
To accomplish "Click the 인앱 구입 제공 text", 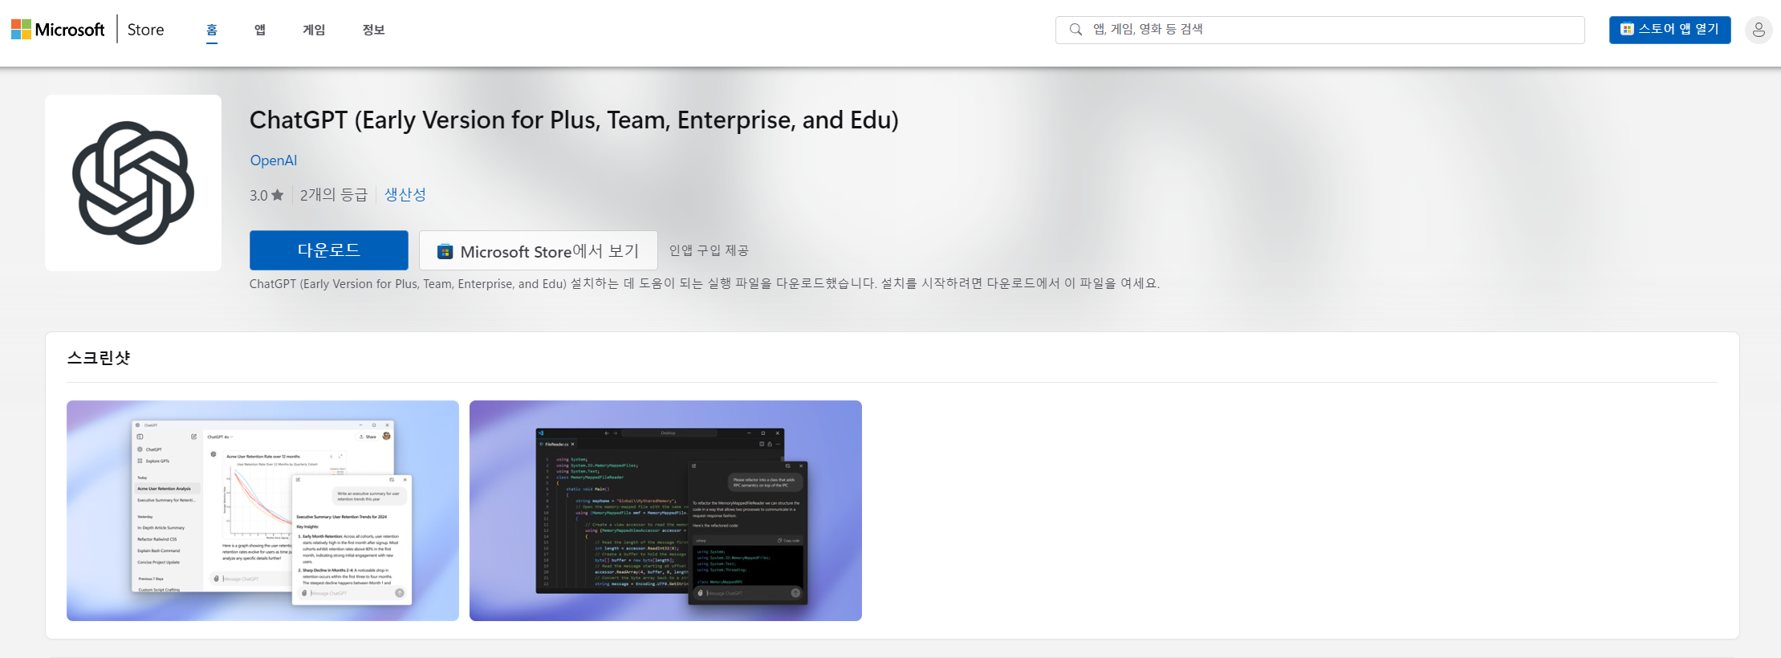I will [x=709, y=250].
